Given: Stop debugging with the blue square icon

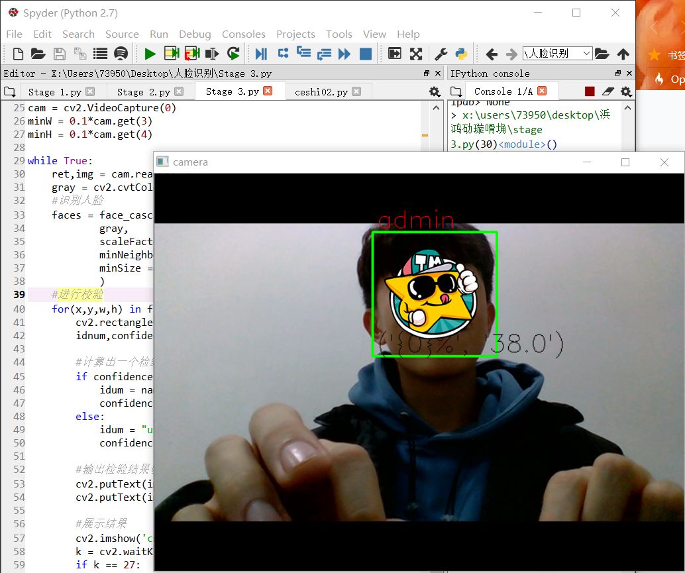Looking at the screenshot, I should point(365,54).
